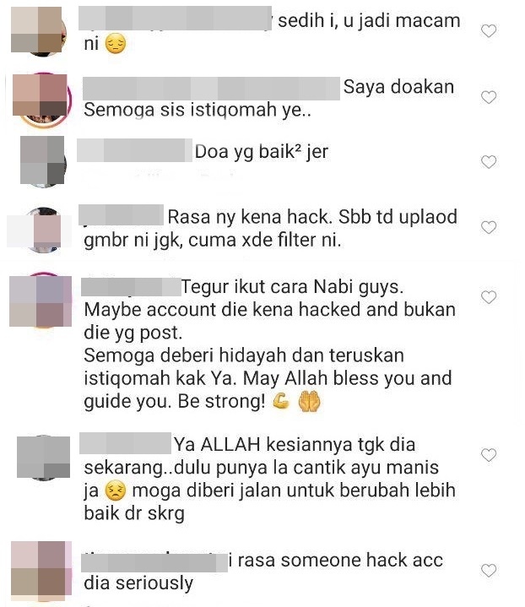Open avatar of 'Saya doakan' commenter
Viewport: 525px width, 607px height.
[42, 100]
